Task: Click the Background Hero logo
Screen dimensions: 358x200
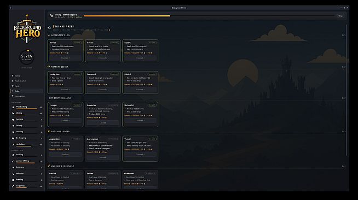Action: [27, 28]
